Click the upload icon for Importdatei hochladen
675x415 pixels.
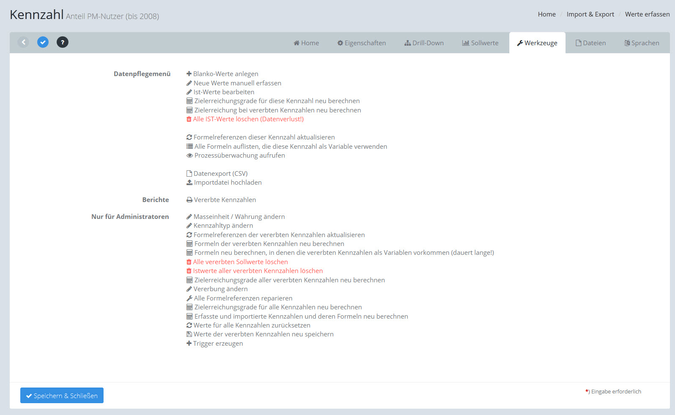point(189,183)
